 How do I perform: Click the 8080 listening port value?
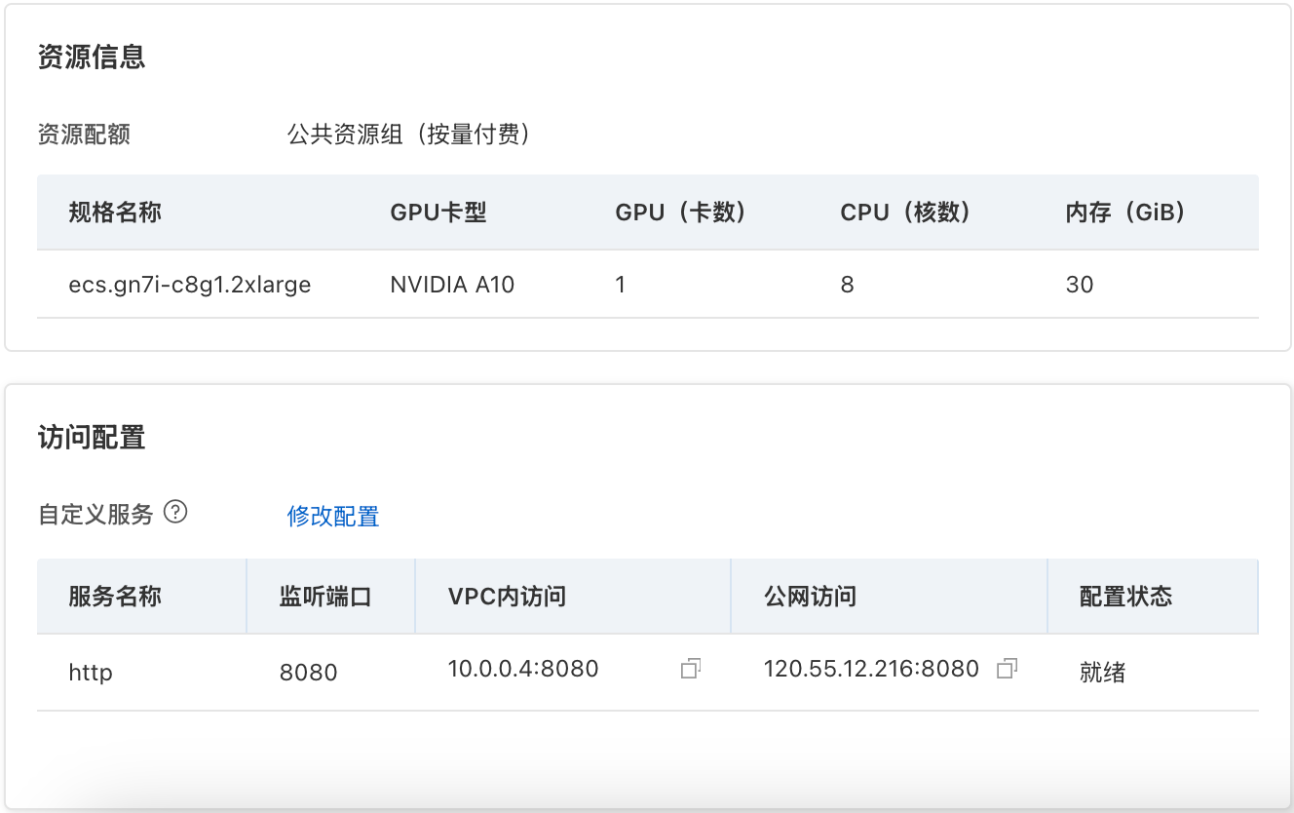click(308, 672)
